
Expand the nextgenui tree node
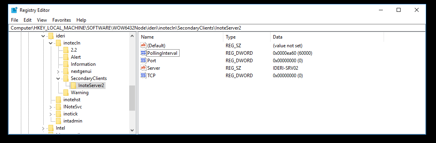pyautogui.click(x=58, y=72)
